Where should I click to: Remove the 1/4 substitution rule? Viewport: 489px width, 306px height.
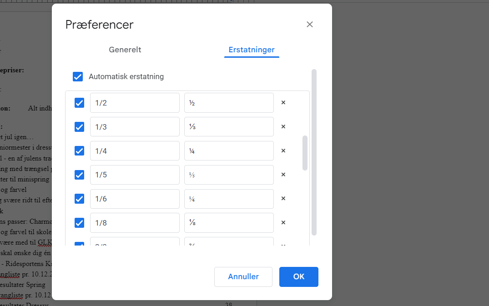tap(283, 150)
